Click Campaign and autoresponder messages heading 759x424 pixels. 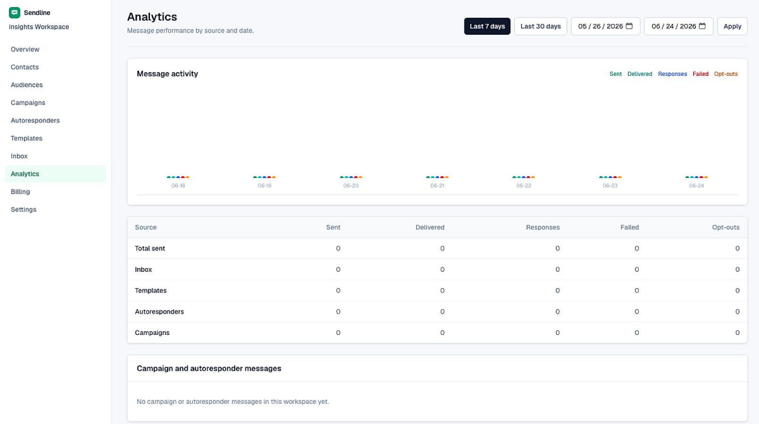coord(209,368)
